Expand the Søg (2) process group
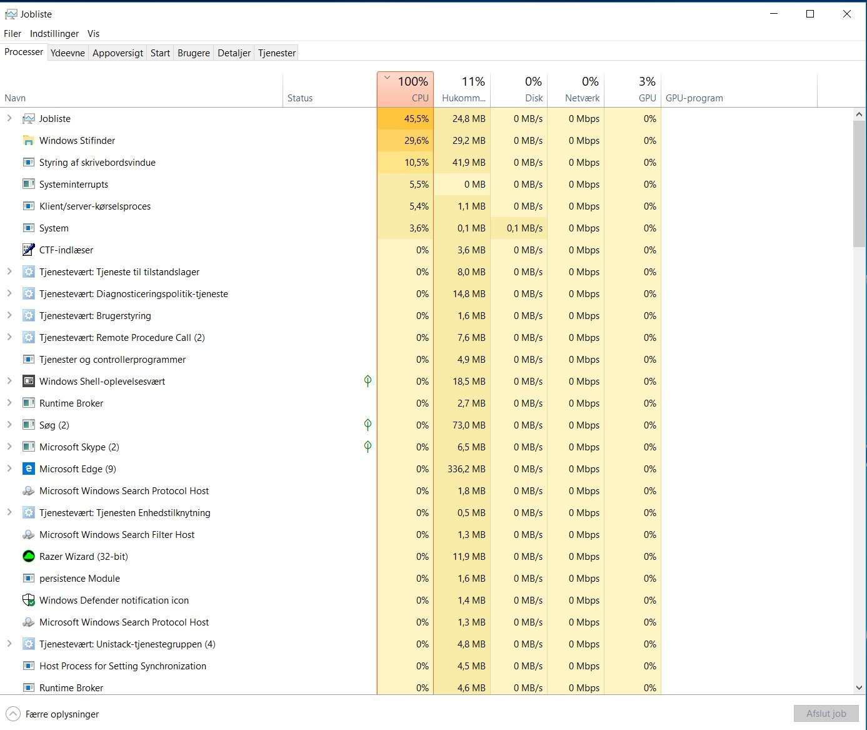 9,425
